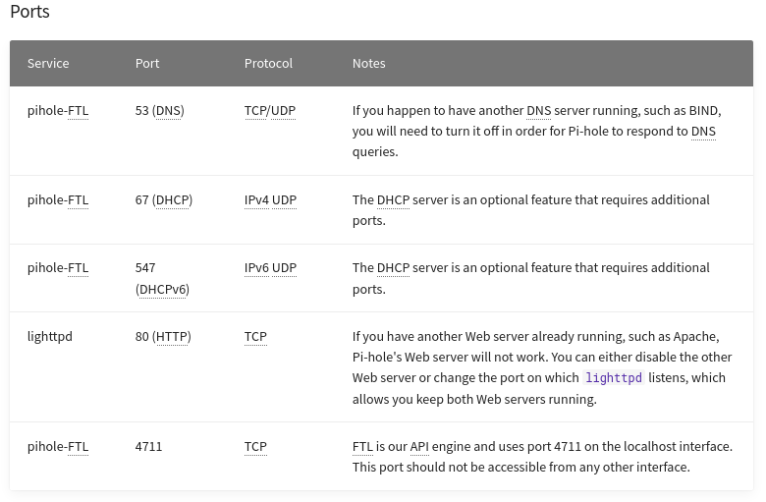Click the API abbreviation in the last row
The image size is (766, 502).
pos(419,447)
